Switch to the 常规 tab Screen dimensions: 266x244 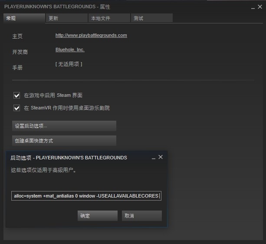point(24,18)
